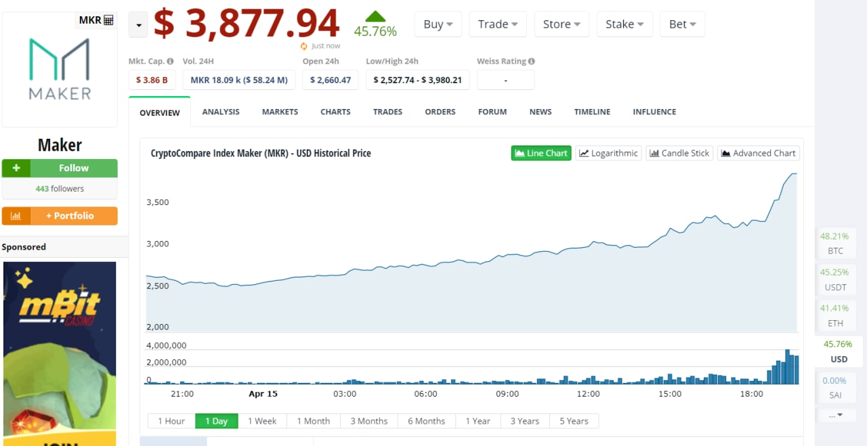Click the $ 3,877.94 price
Image resolution: width=867 pixels, height=446 pixels.
coord(247,24)
